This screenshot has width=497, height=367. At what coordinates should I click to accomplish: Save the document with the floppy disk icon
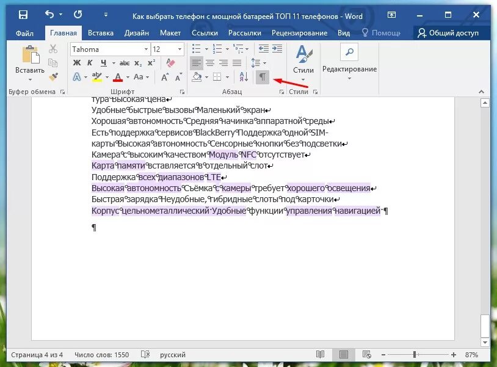23,15
